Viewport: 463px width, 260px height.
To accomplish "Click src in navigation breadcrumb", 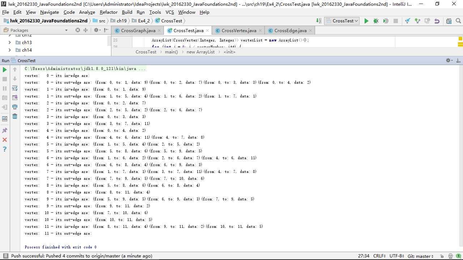I will [x=99, y=21].
